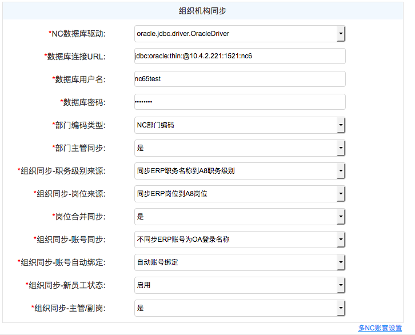Open the 岗位合并同步 dropdown

pyautogui.click(x=240, y=217)
